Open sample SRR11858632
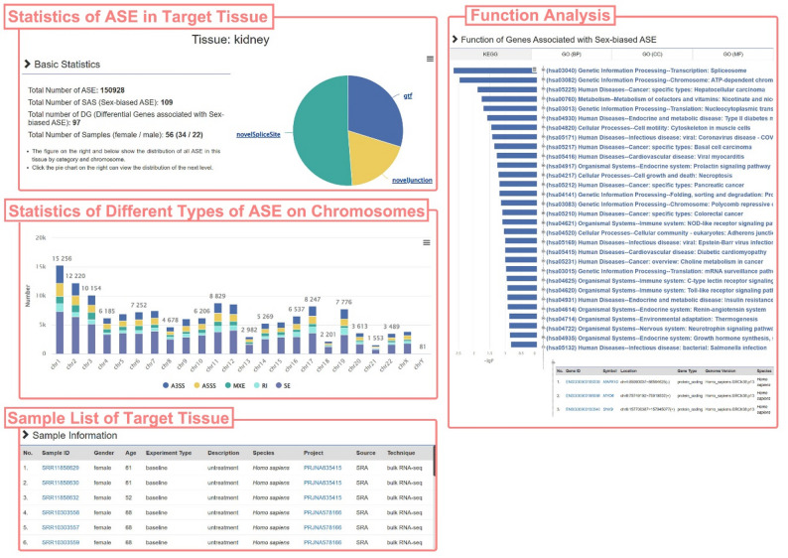The image size is (788, 558). tap(61, 497)
